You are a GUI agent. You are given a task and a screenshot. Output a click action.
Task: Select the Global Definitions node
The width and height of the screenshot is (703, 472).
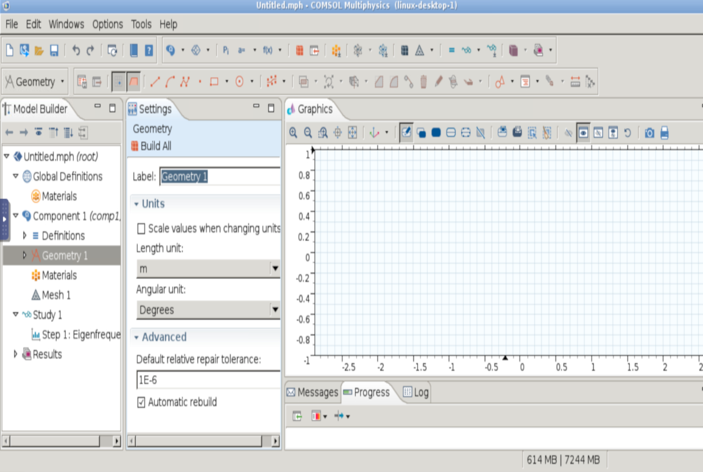[62, 176]
